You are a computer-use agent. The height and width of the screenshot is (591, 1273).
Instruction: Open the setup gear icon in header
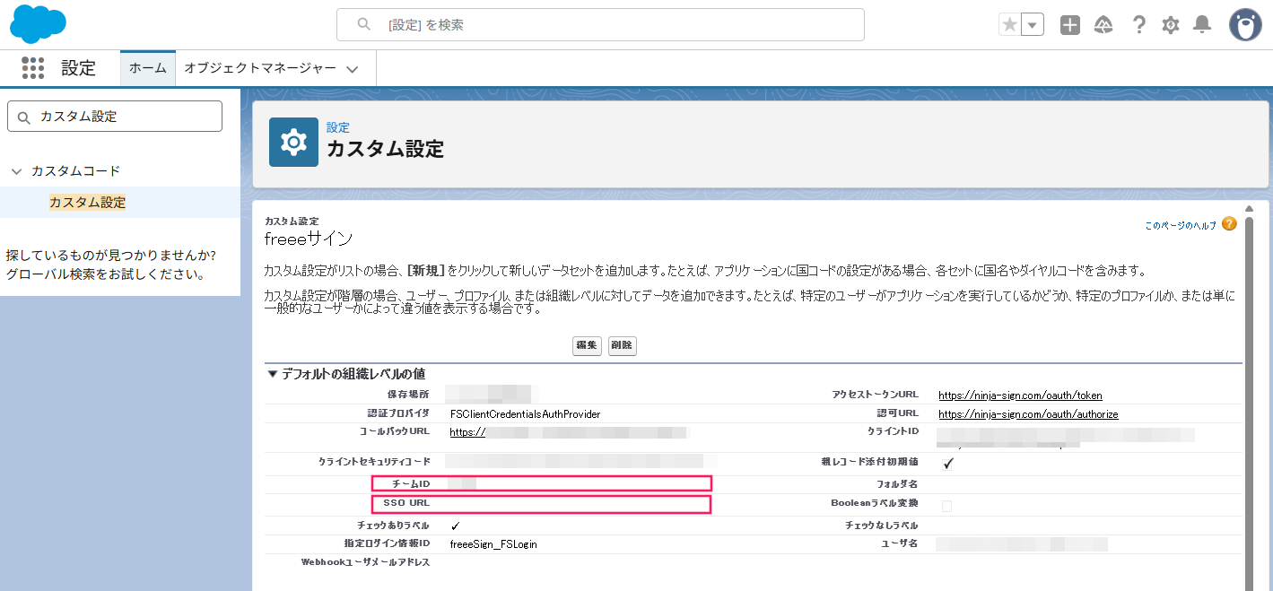click(x=1171, y=25)
